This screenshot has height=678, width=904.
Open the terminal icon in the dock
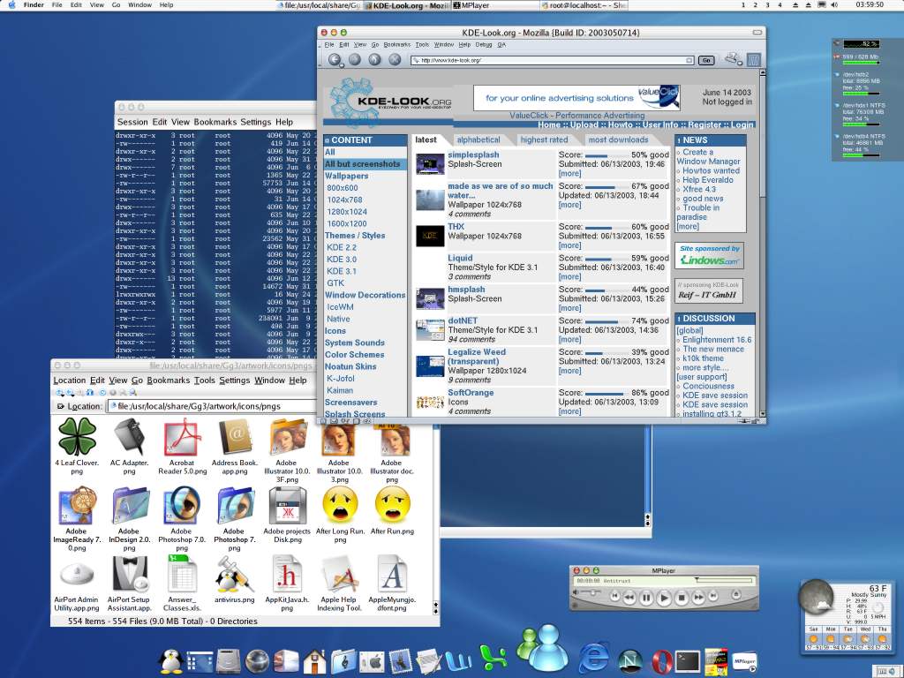(688, 660)
